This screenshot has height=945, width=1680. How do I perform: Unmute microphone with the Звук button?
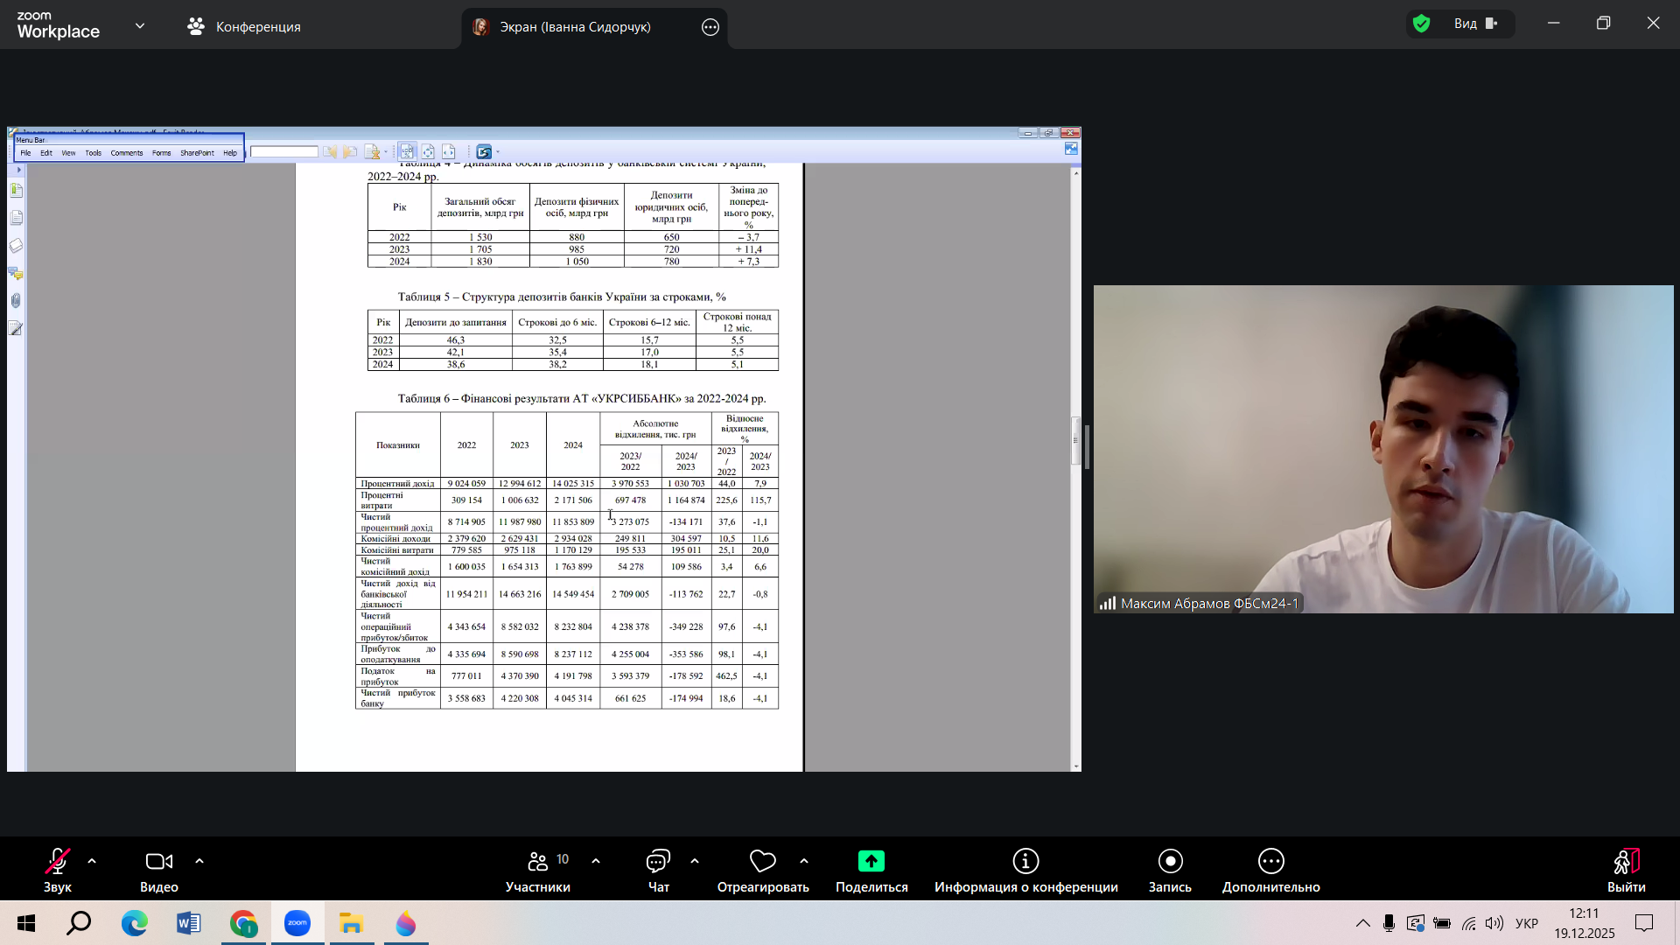[58, 870]
